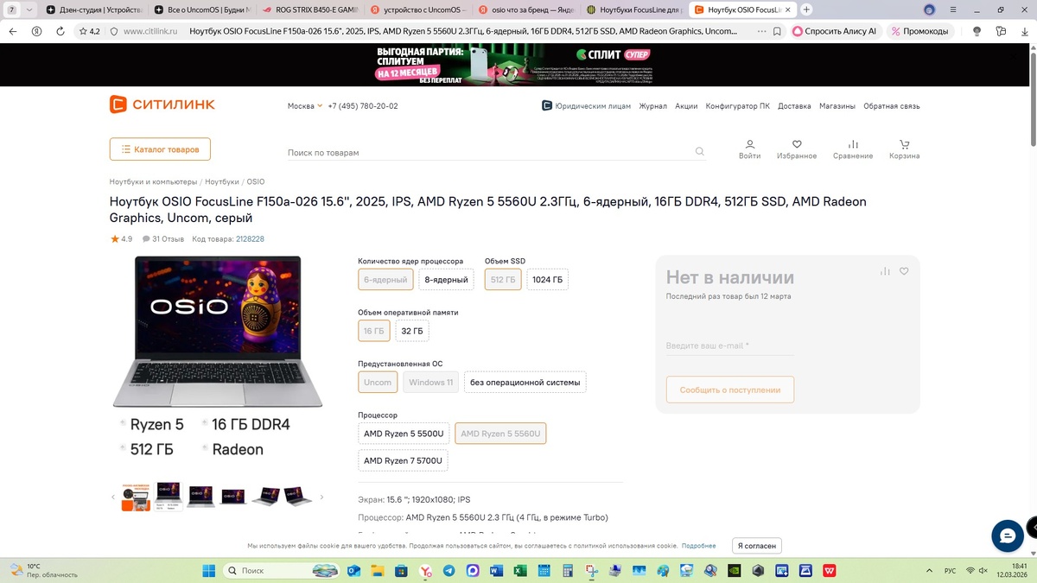Screen dimensions: 1037x583
Task: Open NVIDIA app from the taskbar
Action: (734, 571)
